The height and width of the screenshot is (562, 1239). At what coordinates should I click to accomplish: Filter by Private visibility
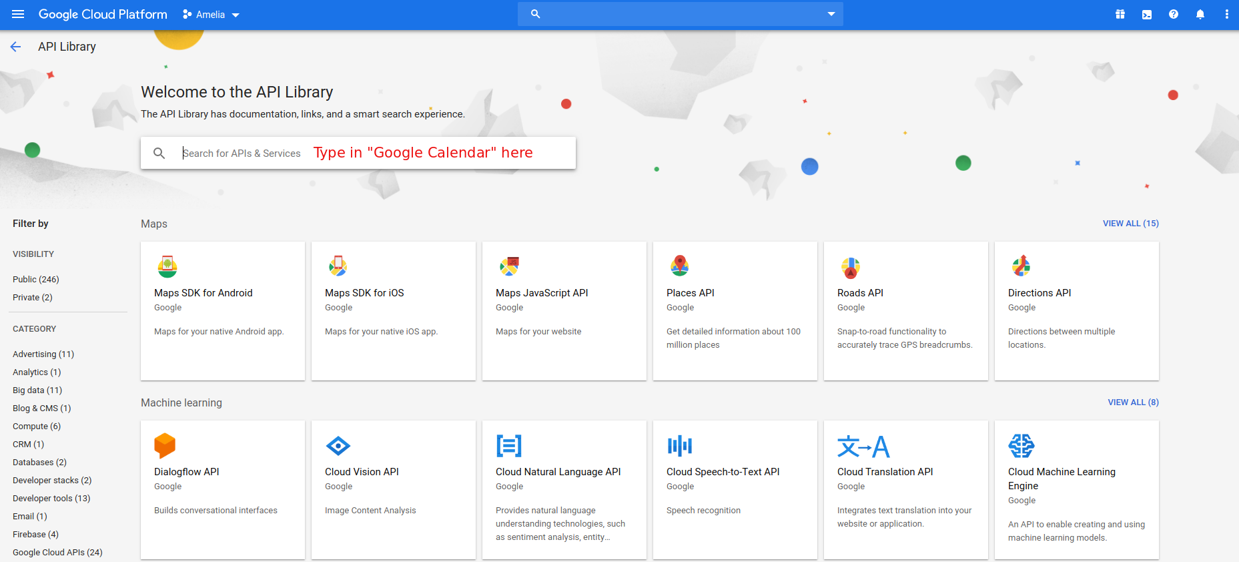[33, 297]
